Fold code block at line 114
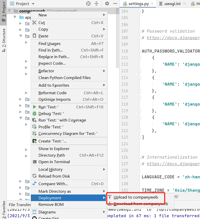 coord(140,78)
